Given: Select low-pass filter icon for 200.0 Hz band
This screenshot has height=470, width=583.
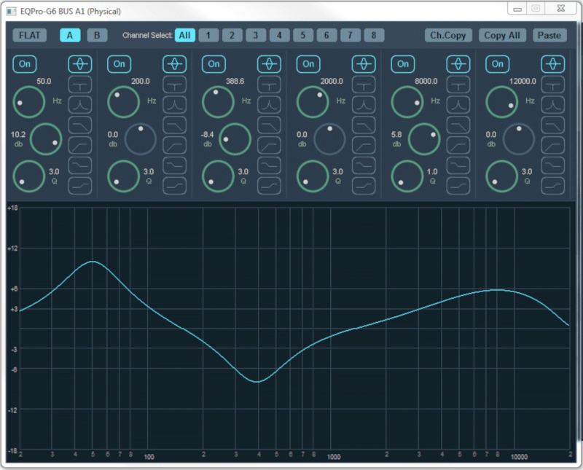Looking at the screenshot, I should pyautogui.click(x=175, y=125).
